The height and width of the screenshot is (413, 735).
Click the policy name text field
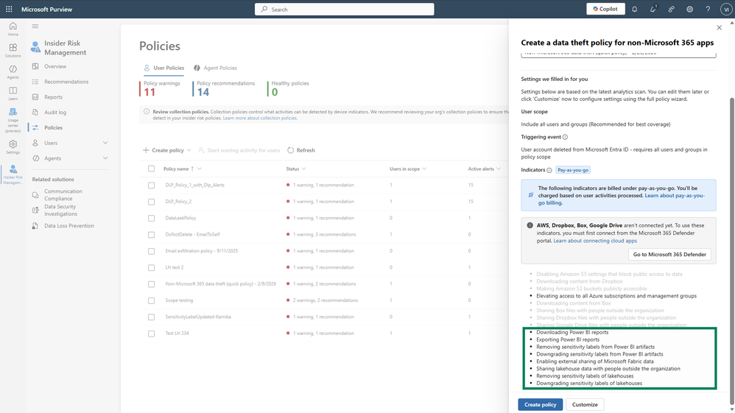pos(619,54)
